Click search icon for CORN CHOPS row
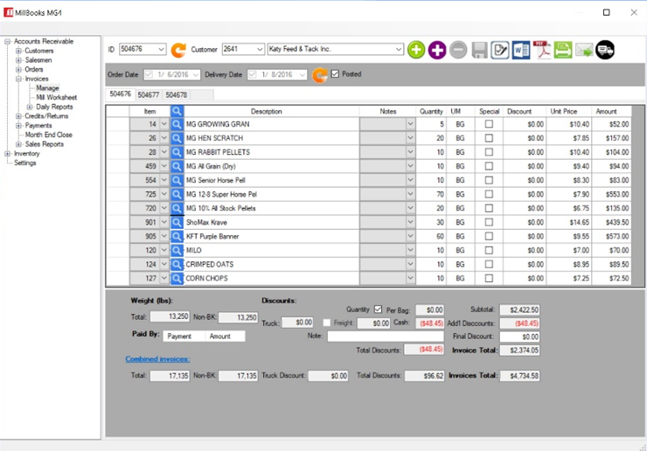The width and height of the screenshot is (647, 451). (x=177, y=279)
